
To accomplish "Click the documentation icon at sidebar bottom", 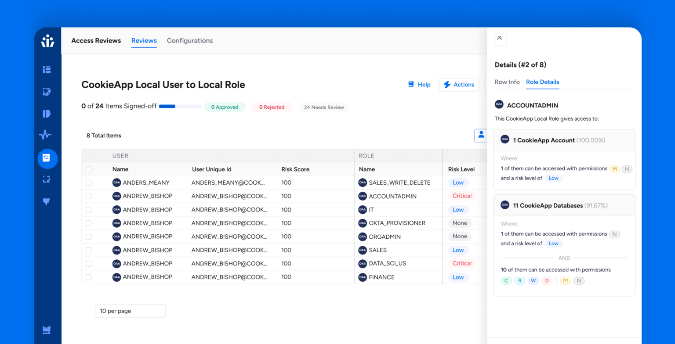I will (47, 330).
